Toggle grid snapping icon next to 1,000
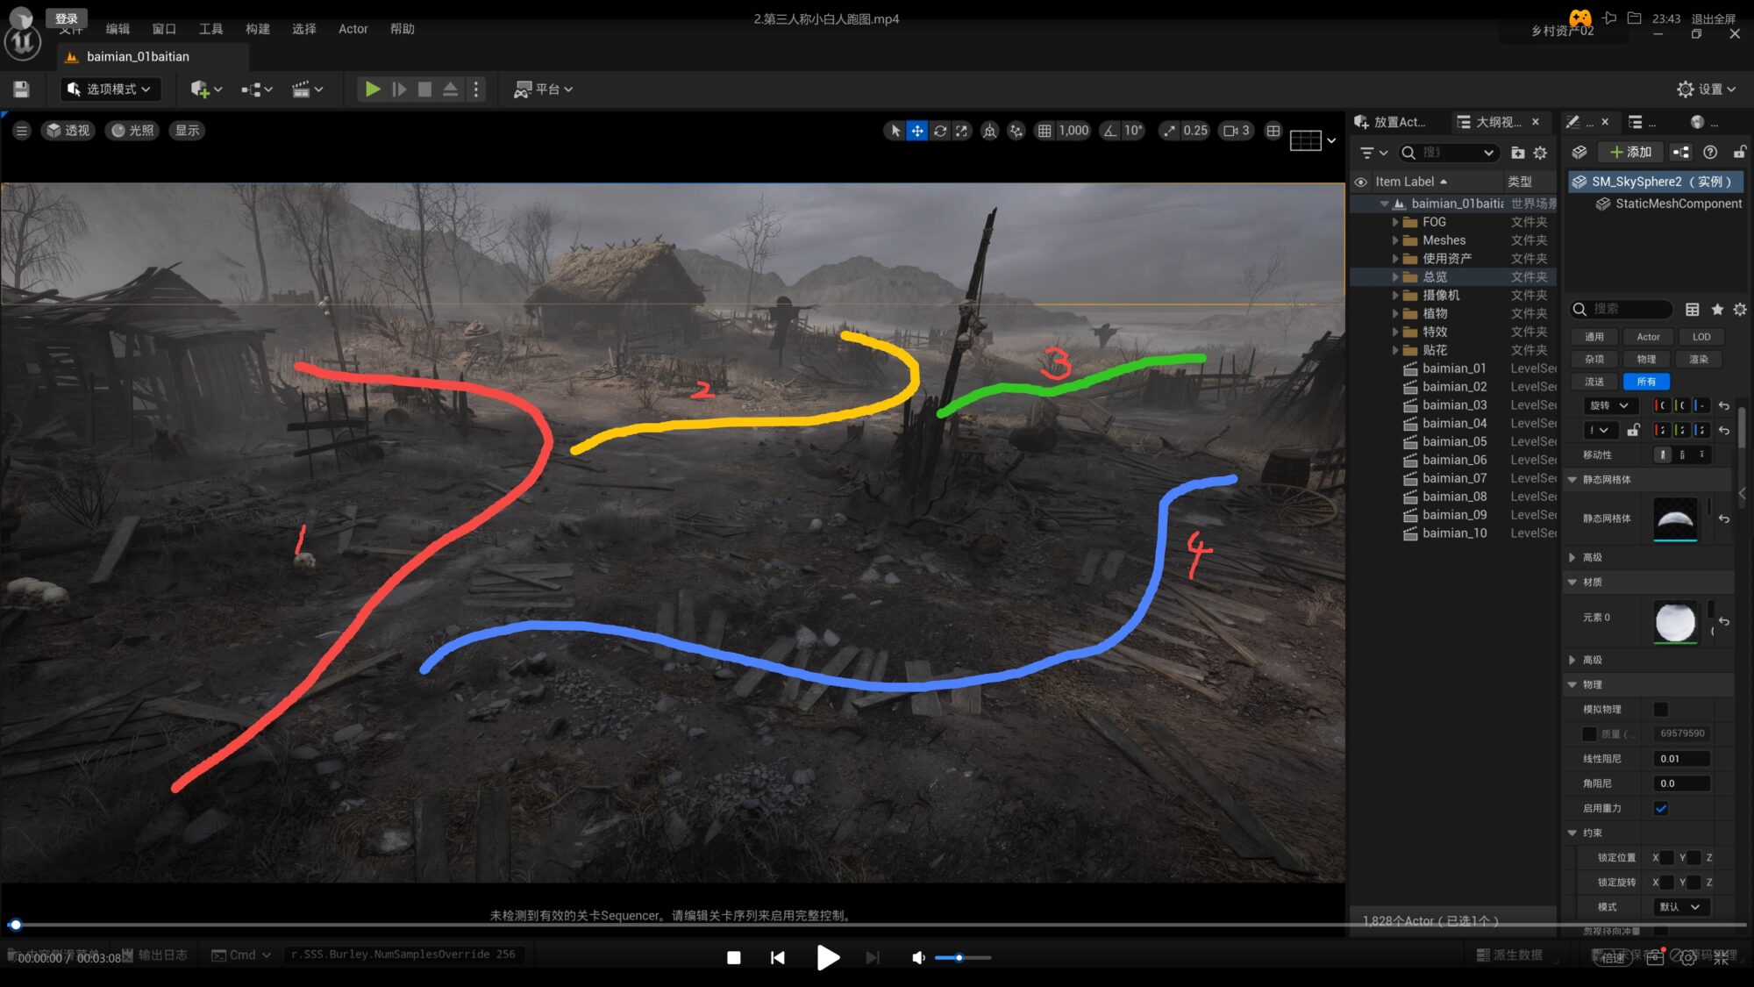The height and width of the screenshot is (987, 1754). 1045,131
